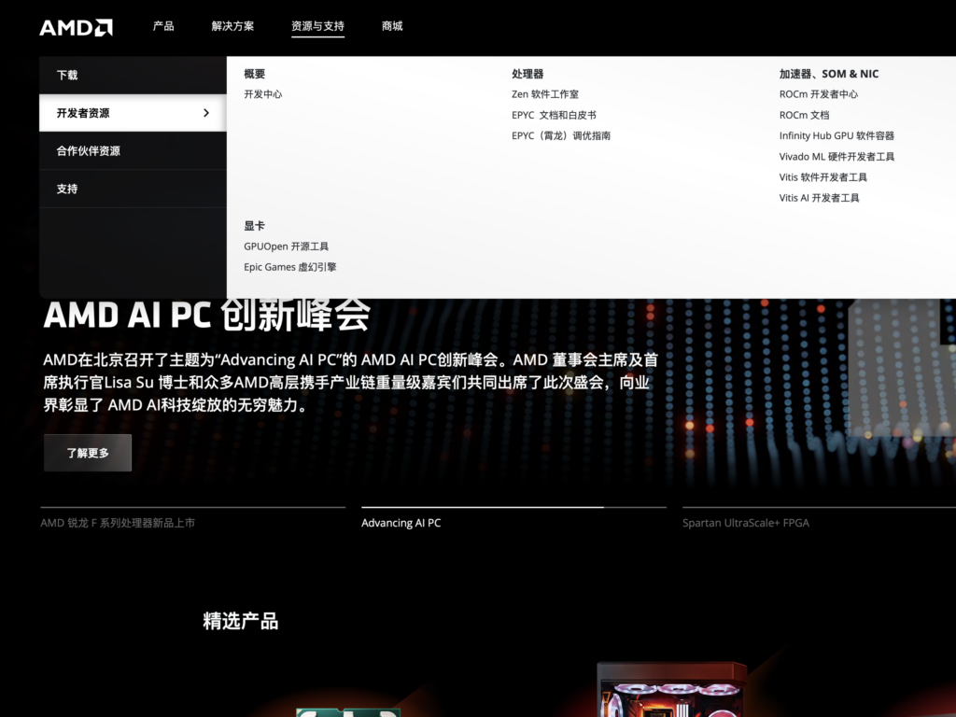Screen dimensions: 956x717
Task: Switch to Spartan UltraScale+ FPGA slide
Action: click(746, 523)
